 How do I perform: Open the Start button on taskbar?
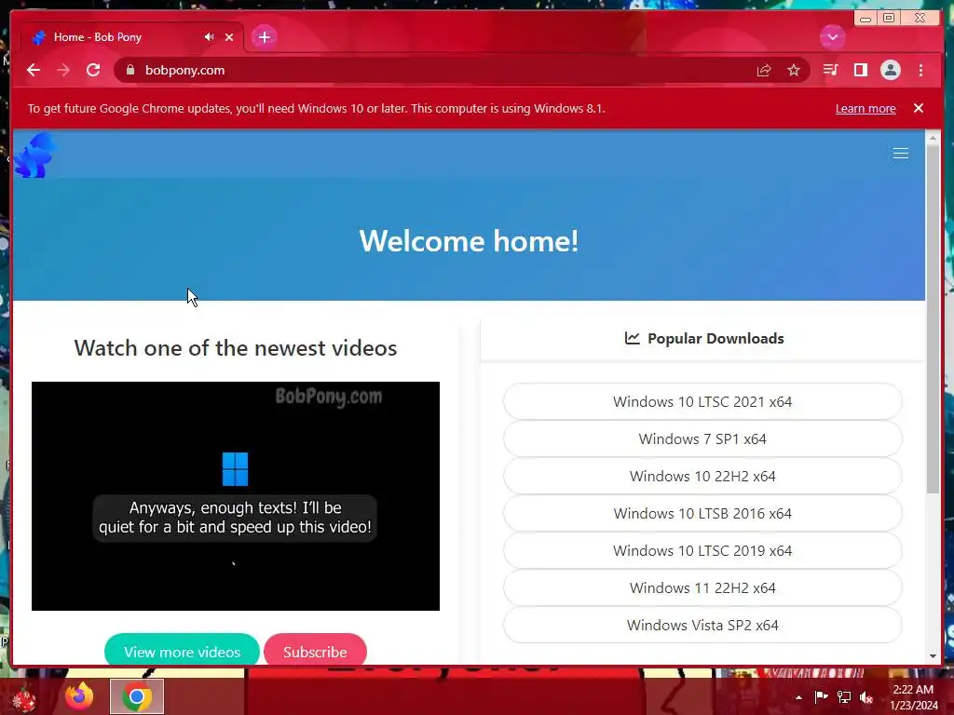point(24,698)
